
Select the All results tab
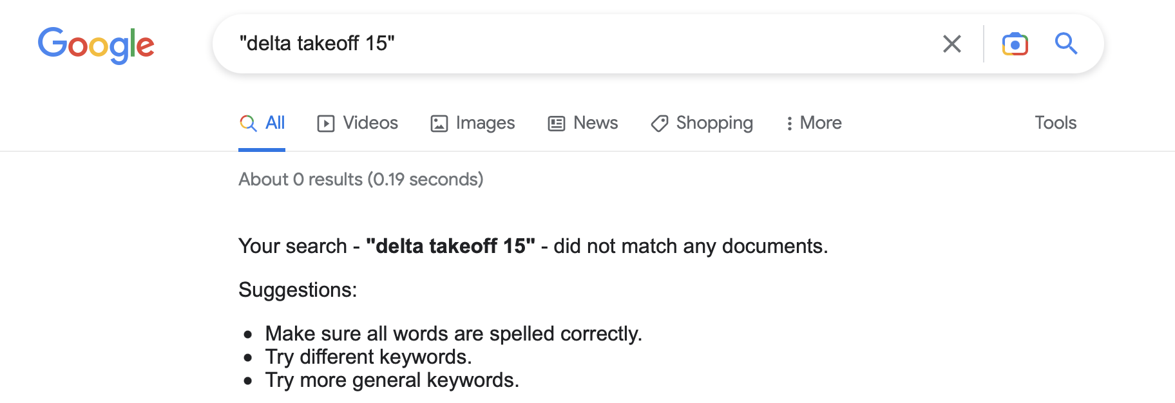pyautogui.click(x=275, y=123)
